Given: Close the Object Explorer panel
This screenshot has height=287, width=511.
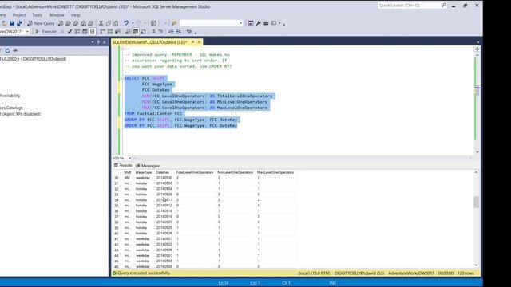Looking at the screenshot, I should click(x=105, y=42).
